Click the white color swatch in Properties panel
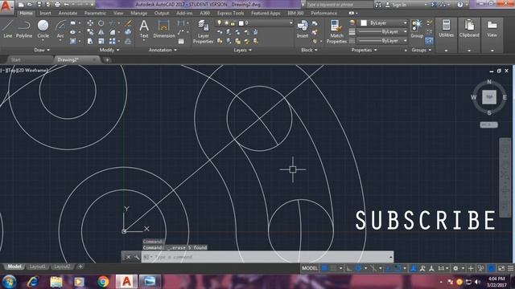The height and width of the screenshot is (289, 515). (363, 23)
